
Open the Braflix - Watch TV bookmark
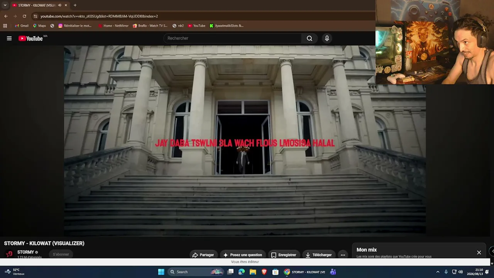pyautogui.click(x=150, y=26)
